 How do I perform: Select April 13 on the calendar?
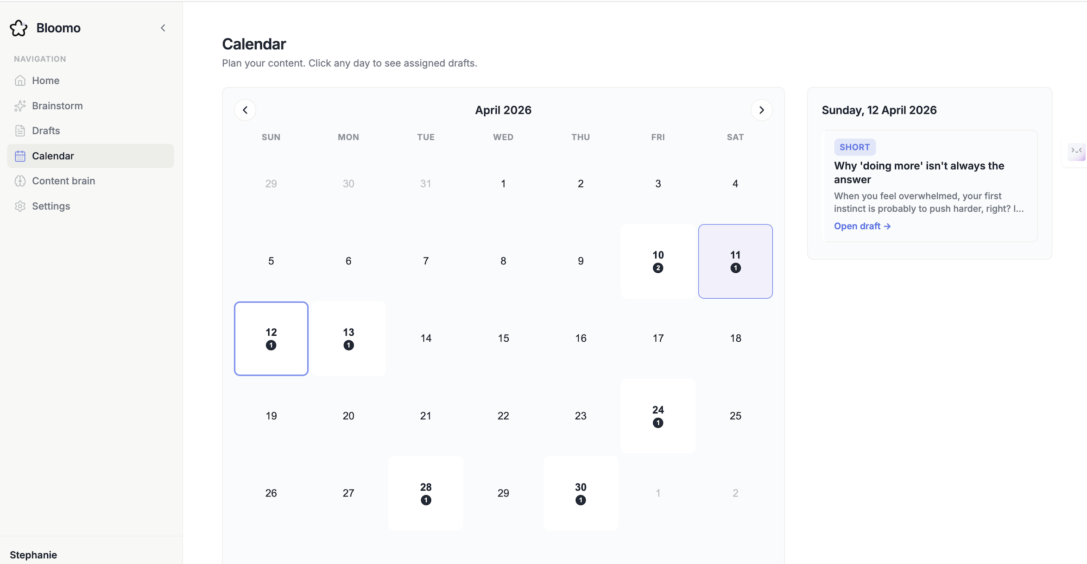click(x=348, y=338)
